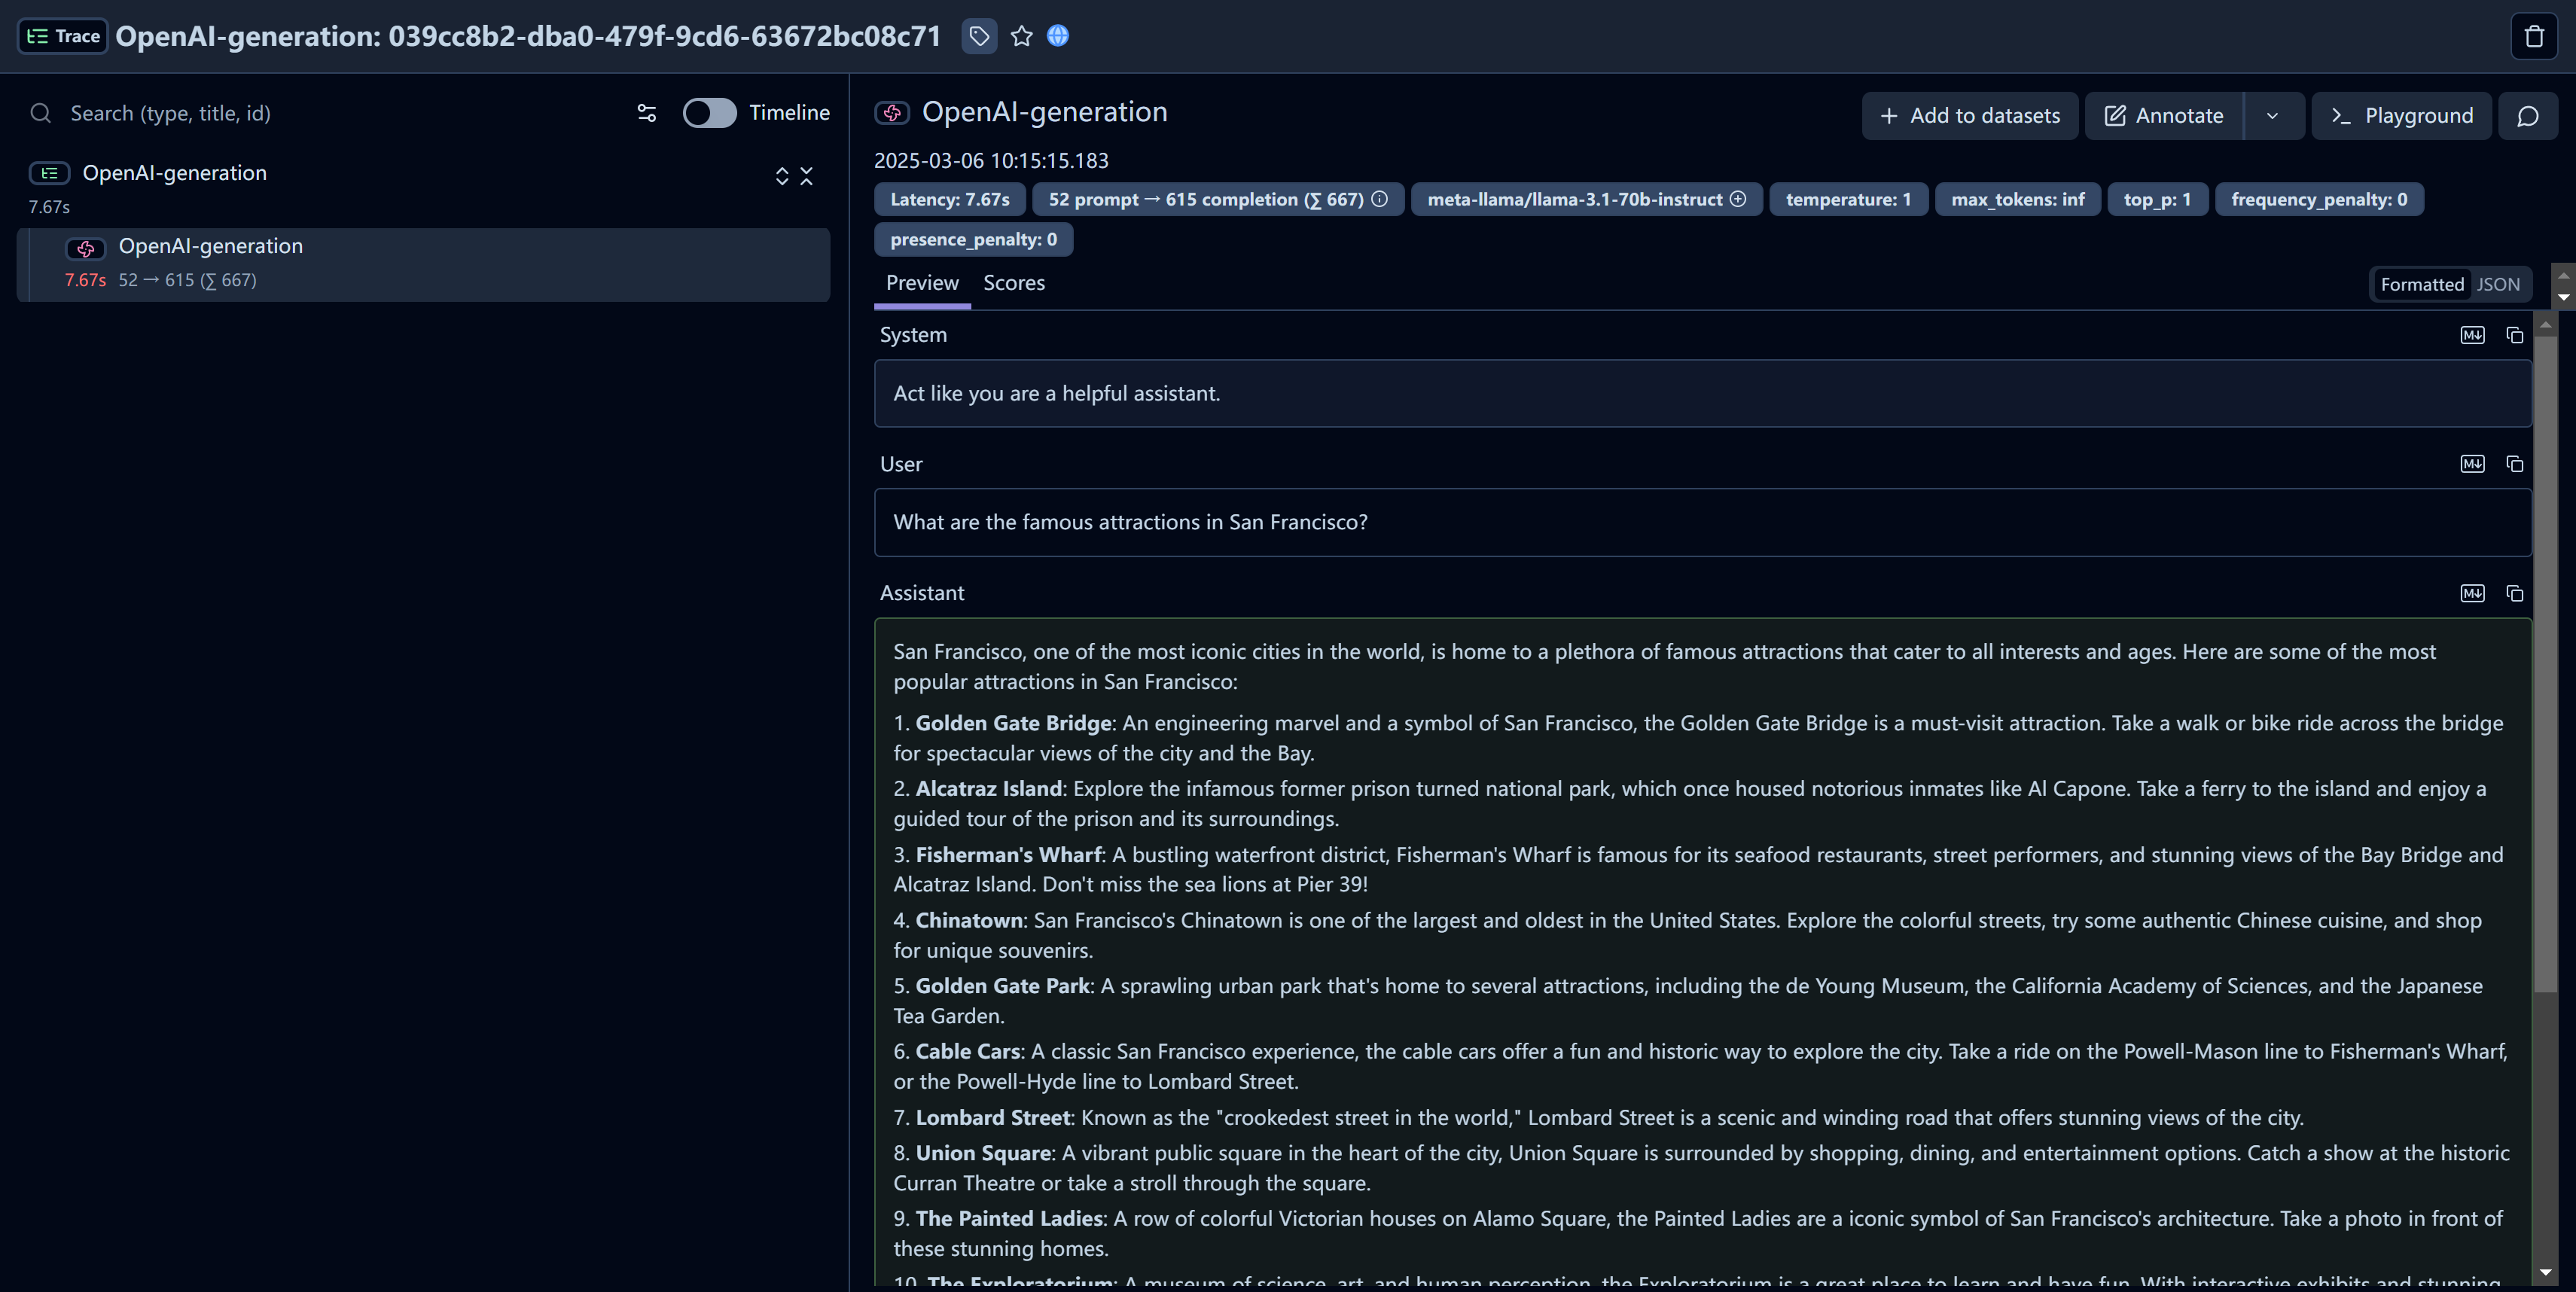
Task: Star this trace to bookmark it
Action: pos(1021,36)
